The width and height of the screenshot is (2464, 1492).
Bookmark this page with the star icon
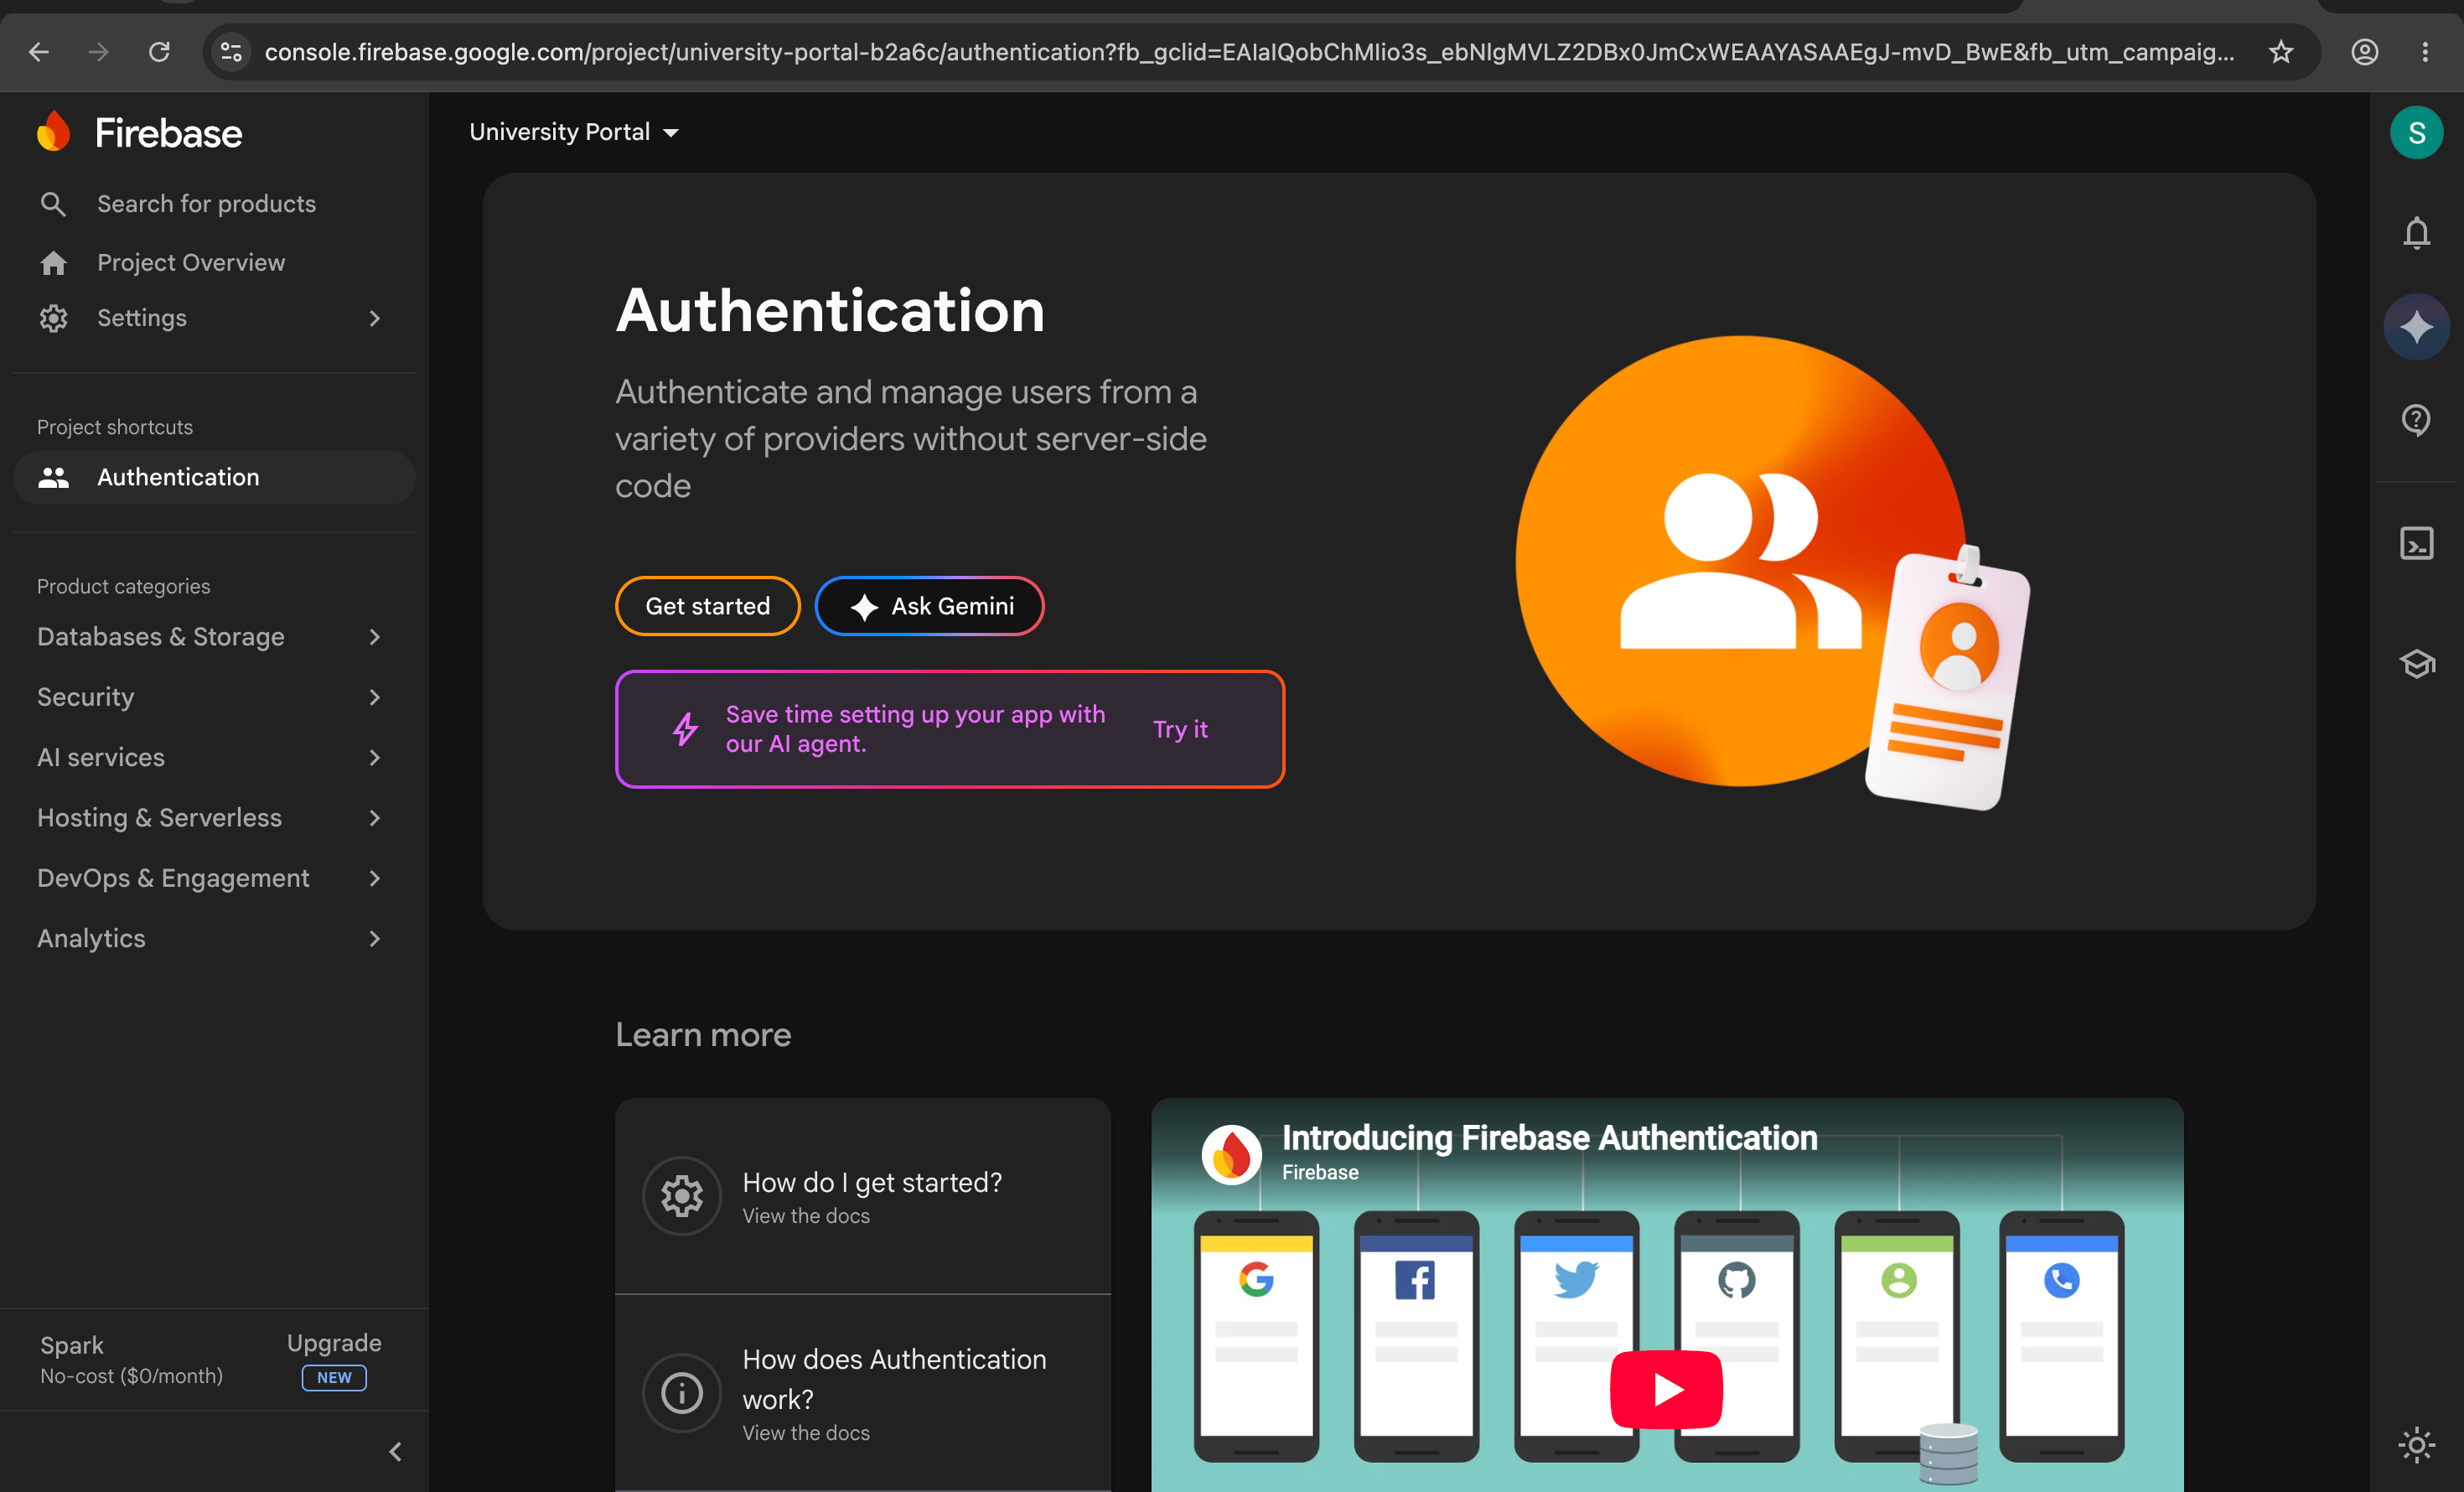click(x=2280, y=52)
